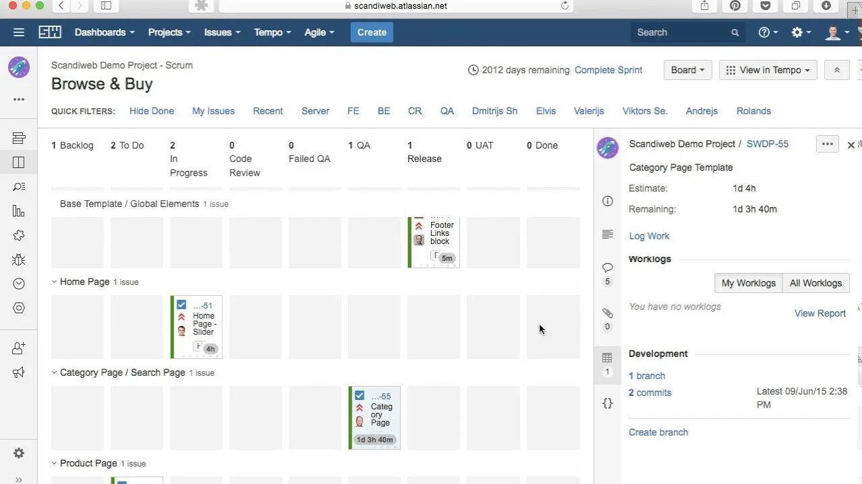The height and width of the screenshot is (484, 862).
Task: Open the SWDP-55 issue link
Action: (x=767, y=144)
